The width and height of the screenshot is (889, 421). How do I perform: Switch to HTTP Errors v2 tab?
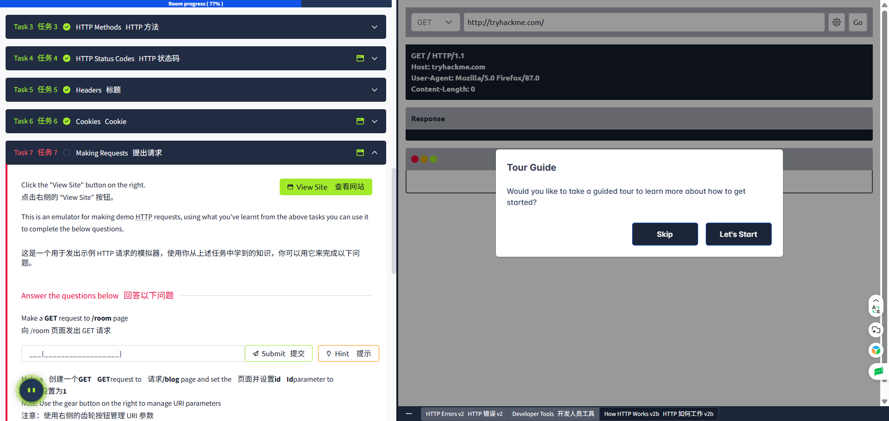(464, 414)
